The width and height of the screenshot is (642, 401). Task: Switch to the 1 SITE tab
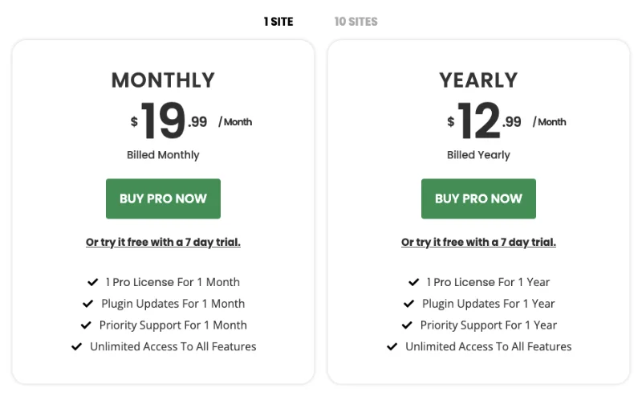[x=278, y=22]
